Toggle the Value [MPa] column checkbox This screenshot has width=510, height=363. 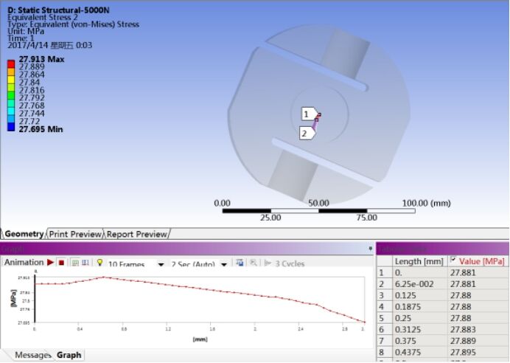[453, 260]
